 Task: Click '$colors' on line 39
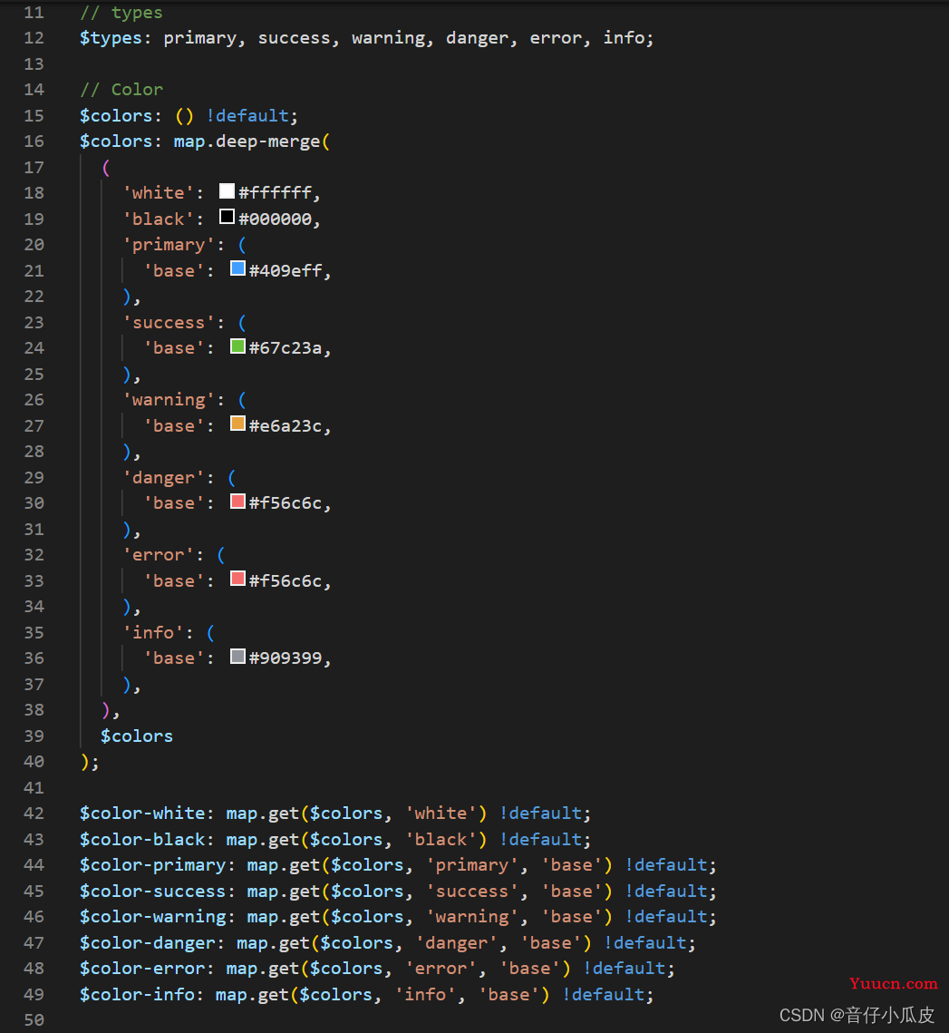(x=137, y=736)
